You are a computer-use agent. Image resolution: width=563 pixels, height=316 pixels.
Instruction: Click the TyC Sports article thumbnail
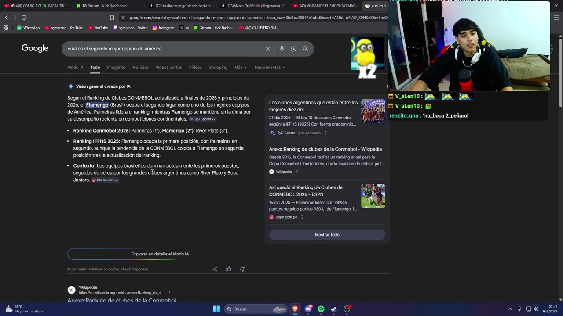[x=373, y=111]
